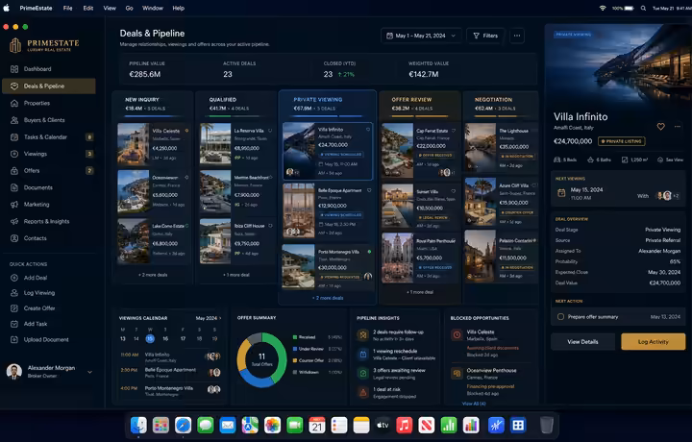Open the Go menu

(130, 8)
